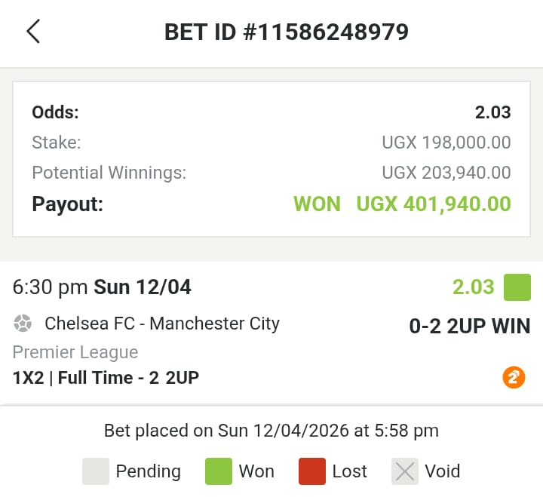The height and width of the screenshot is (497, 543).
Task: Tap the back arrow icon
Action: coord(32,32)
